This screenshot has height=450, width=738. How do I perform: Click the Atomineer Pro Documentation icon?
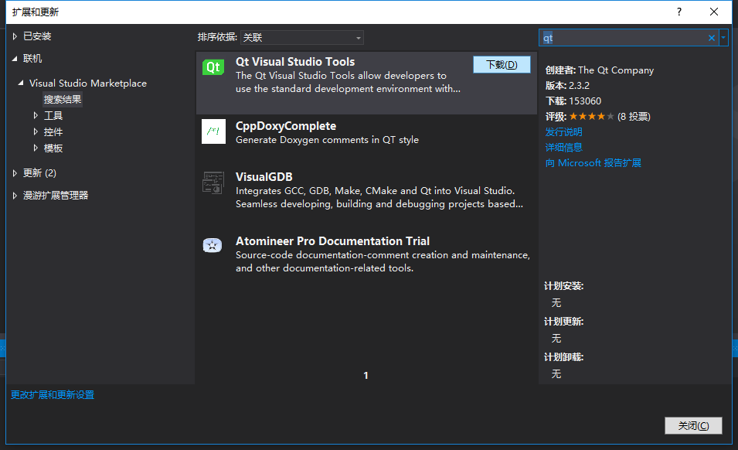click(x=213, y=246)
